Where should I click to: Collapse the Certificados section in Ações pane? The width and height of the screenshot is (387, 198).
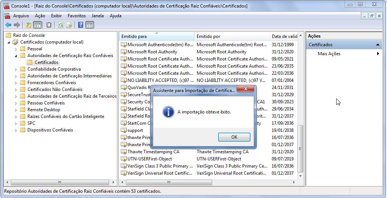pos(378,45)
